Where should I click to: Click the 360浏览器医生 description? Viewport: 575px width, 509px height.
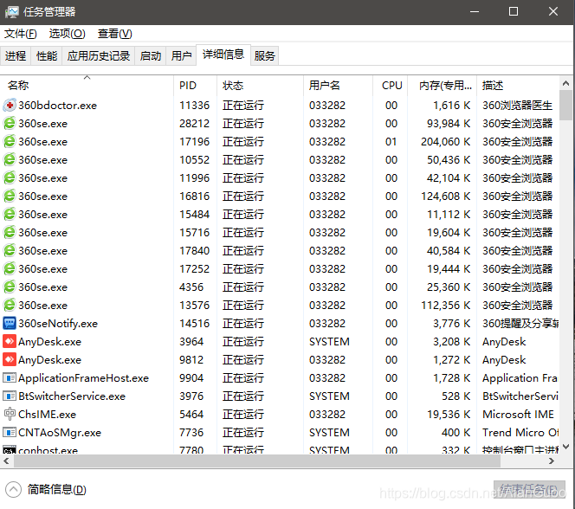tap(518, 106)
